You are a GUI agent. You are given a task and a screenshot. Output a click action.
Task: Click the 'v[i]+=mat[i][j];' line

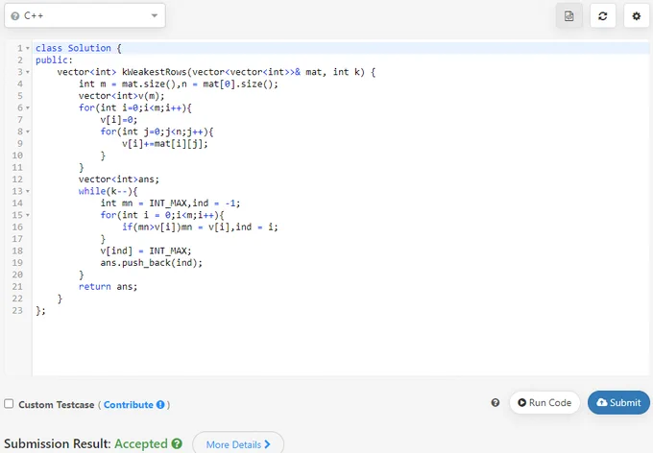[x=165, y=144]
